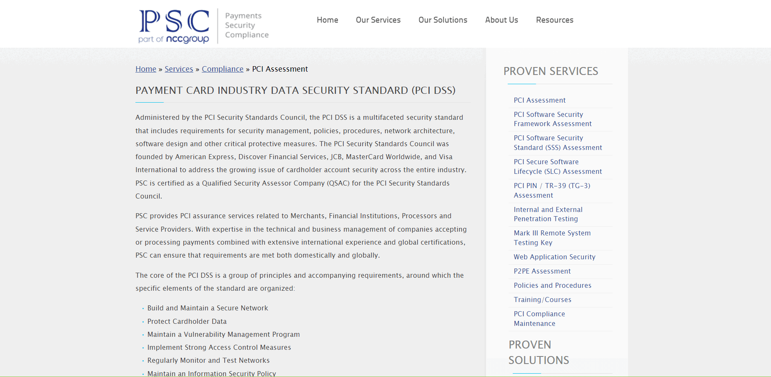Open the PCI Assessment sidebar link
Viewport: 771px width, 377px height.
(540, 100)
